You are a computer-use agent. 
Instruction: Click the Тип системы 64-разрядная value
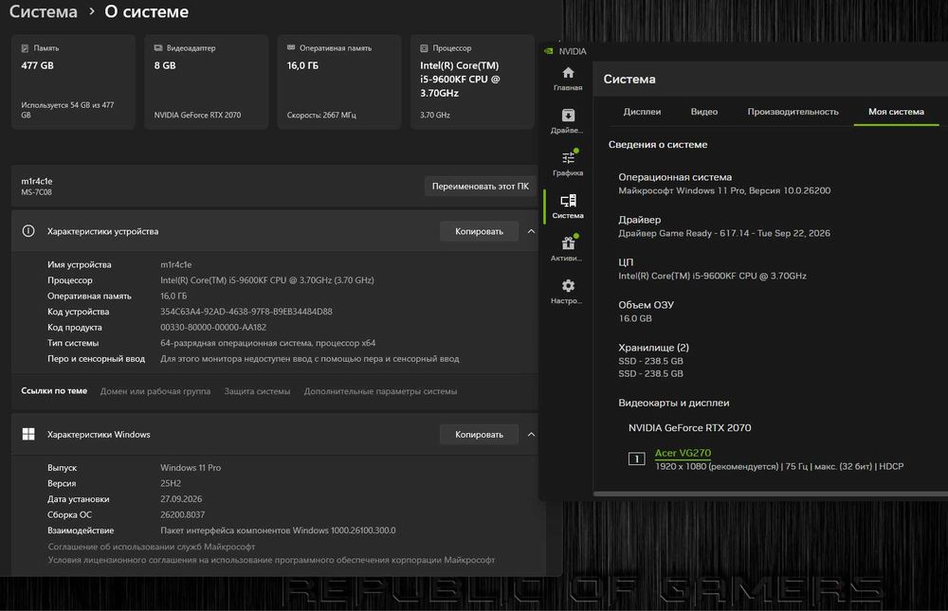pos(268,343)
